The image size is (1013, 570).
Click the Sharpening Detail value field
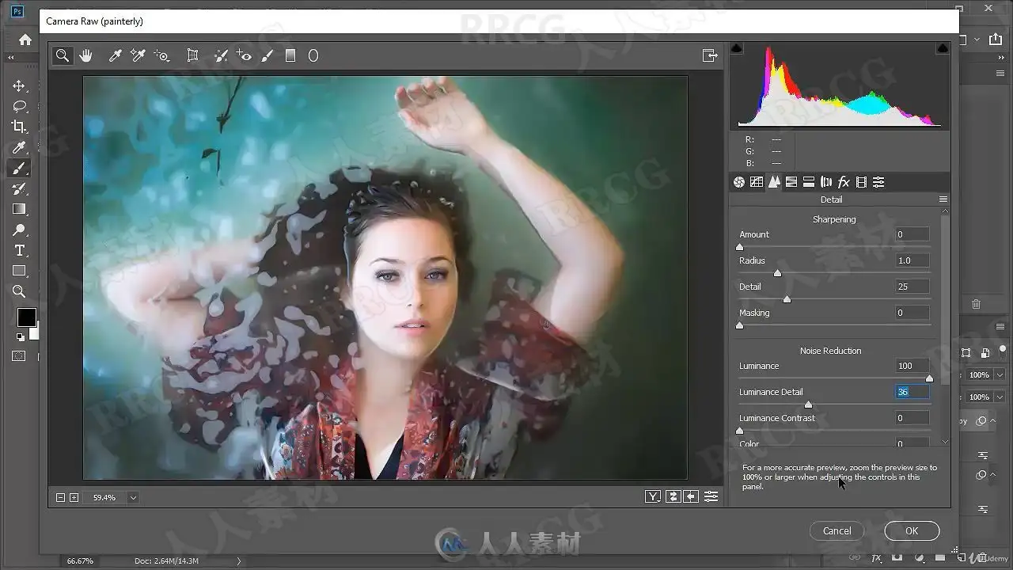(x=912, y=287)
